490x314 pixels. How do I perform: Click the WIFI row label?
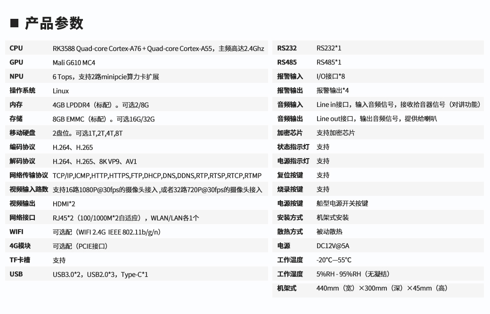[16, 232]
